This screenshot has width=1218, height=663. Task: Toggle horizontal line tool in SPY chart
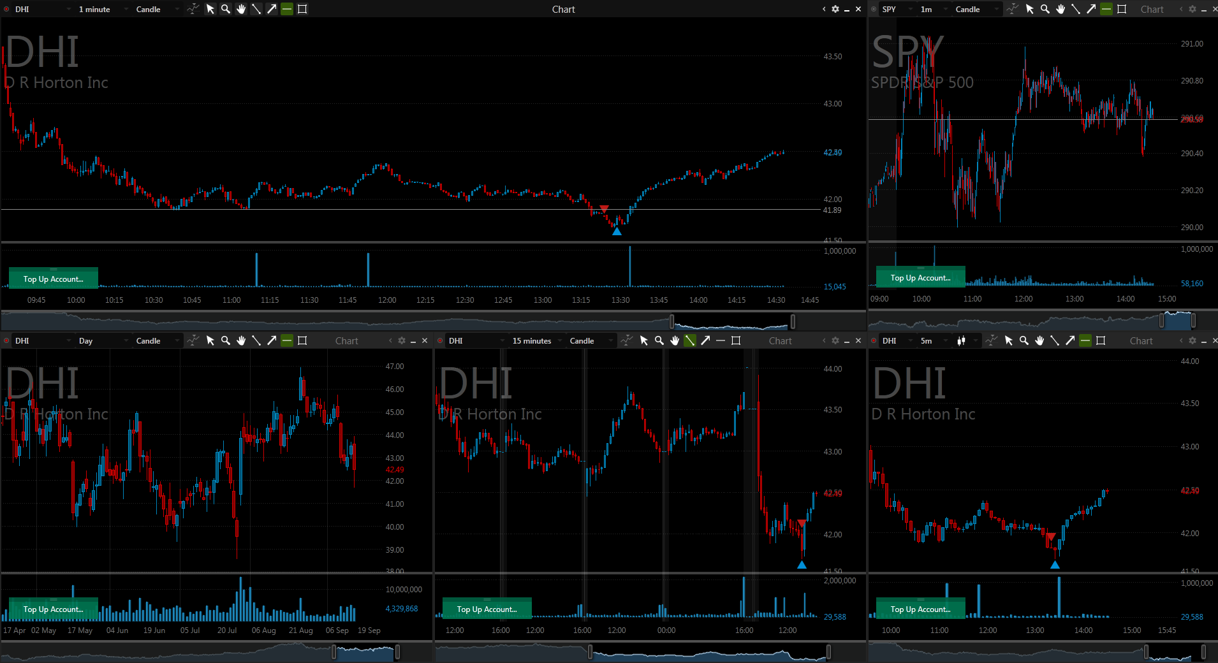pyautogui.click(x=1106, y=9)
